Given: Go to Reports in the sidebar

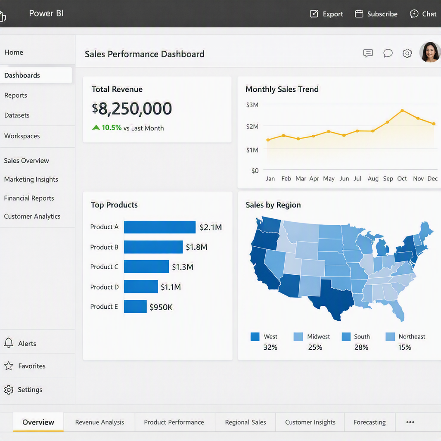Looking at the screenshot, I should click(16, 95).
